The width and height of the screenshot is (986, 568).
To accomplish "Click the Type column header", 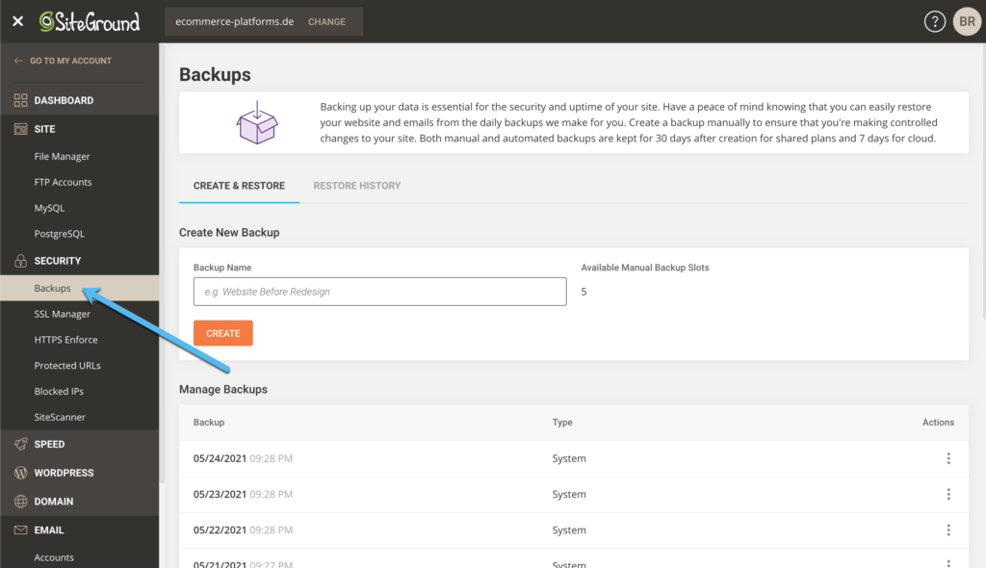I will (x=562, y=422).
